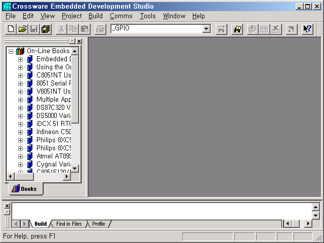The height and width of the screenshot is (243, 324).
Task: Open the _GPIO combo box dropdown
Action: point(206,29)
